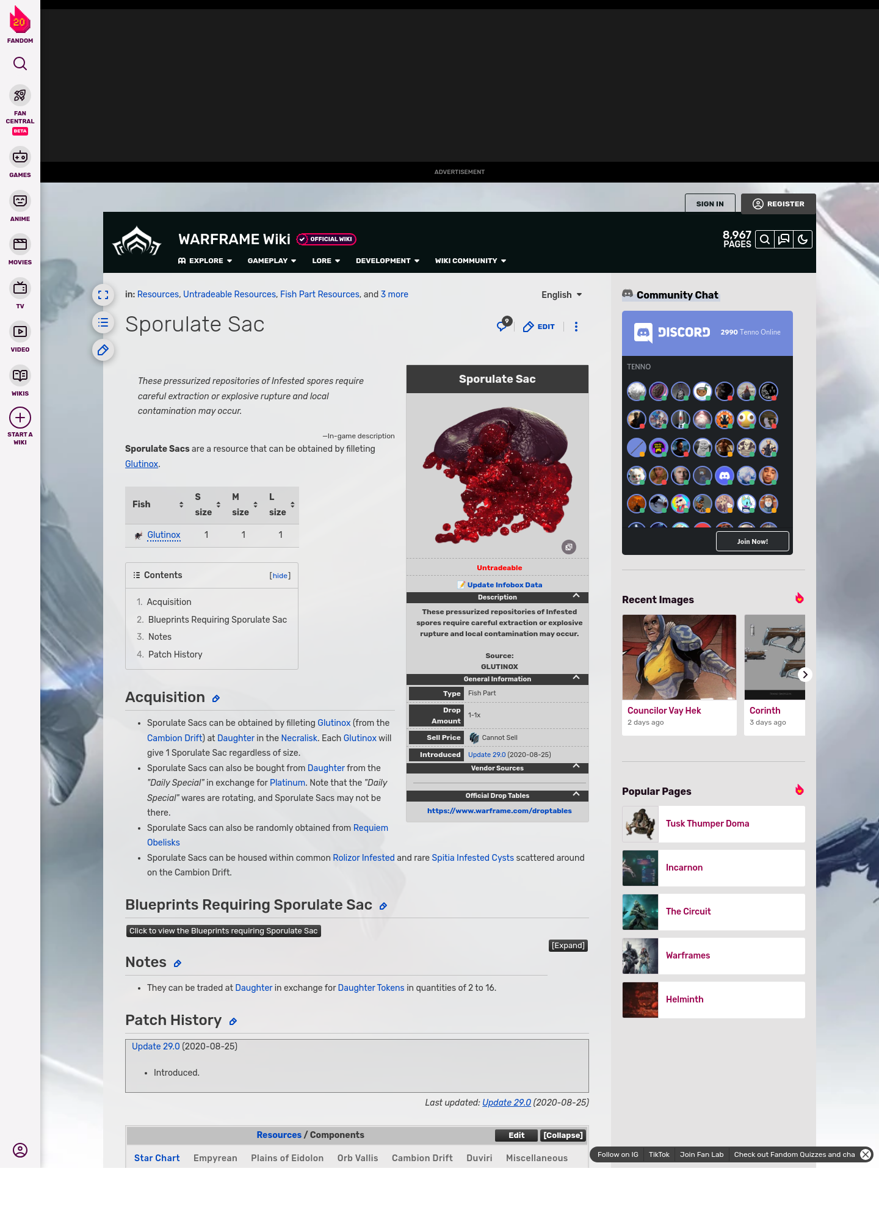Open the Video play icon
Image resolution: width=879 pixels, height=1221 pixels.
click(20, 332)
